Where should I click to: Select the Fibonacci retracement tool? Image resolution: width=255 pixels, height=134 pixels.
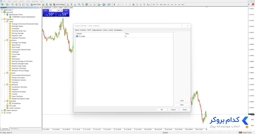point(137,4)
